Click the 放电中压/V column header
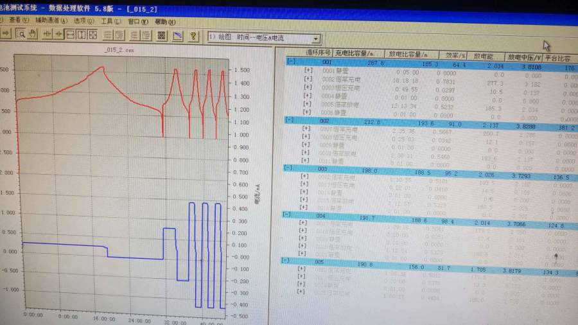 (524, 57)
